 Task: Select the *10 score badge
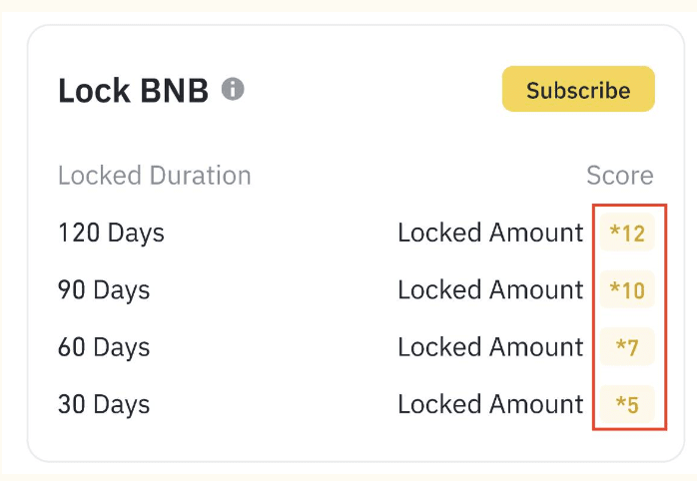point(627,291)
